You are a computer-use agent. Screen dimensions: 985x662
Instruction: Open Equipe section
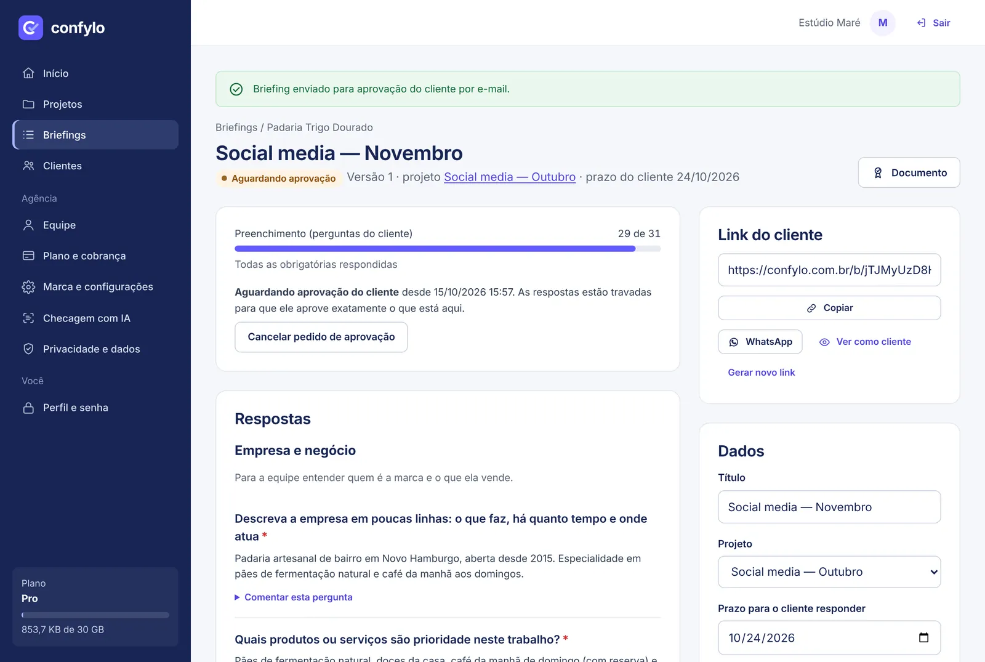click(95, 225)
